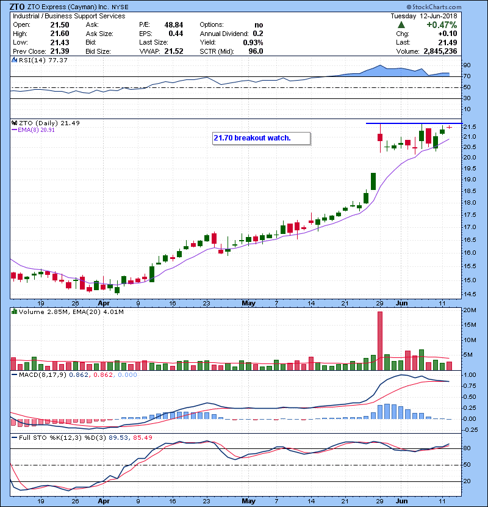The width and height of the screenshot is (488, 507).
Task: Click the EMA(8) 20.91 legend text
Action: pos(36,130)
